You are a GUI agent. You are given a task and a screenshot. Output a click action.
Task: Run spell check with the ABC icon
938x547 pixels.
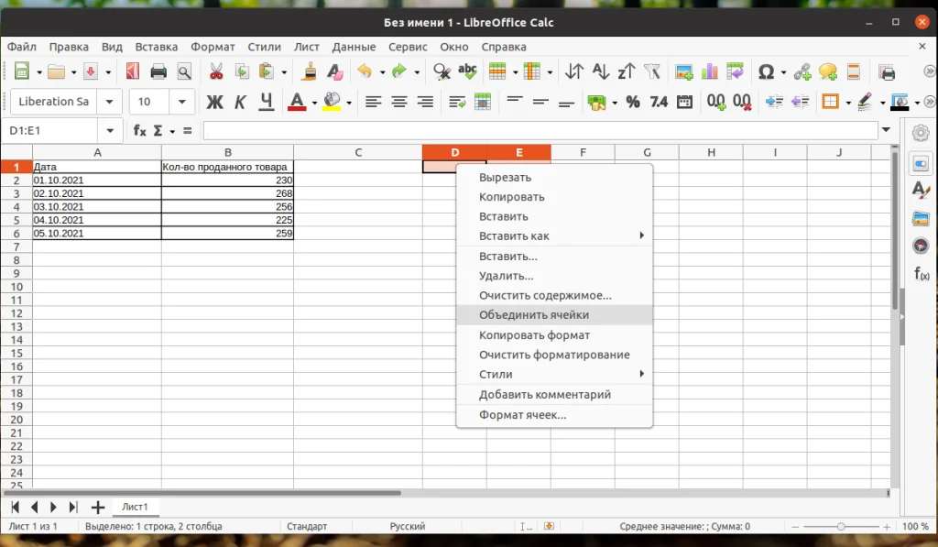pyautogui.click(x=467, y=71)
